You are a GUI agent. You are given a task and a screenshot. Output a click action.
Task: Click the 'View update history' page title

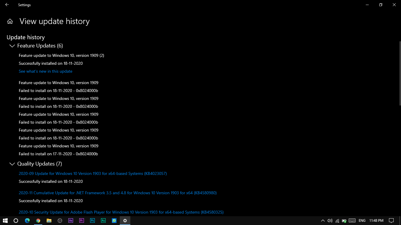[55, 21]
